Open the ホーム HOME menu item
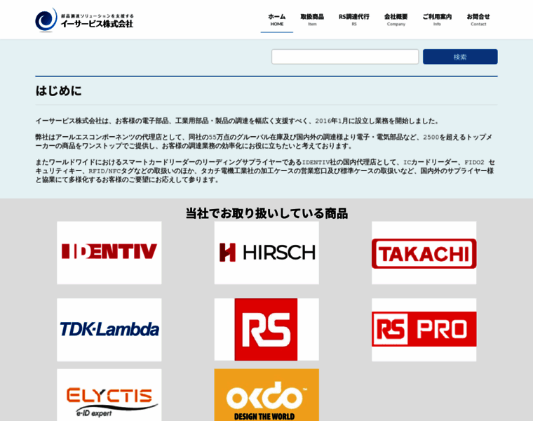The width and height of the screenshot is (533, 421). (277, 20)
